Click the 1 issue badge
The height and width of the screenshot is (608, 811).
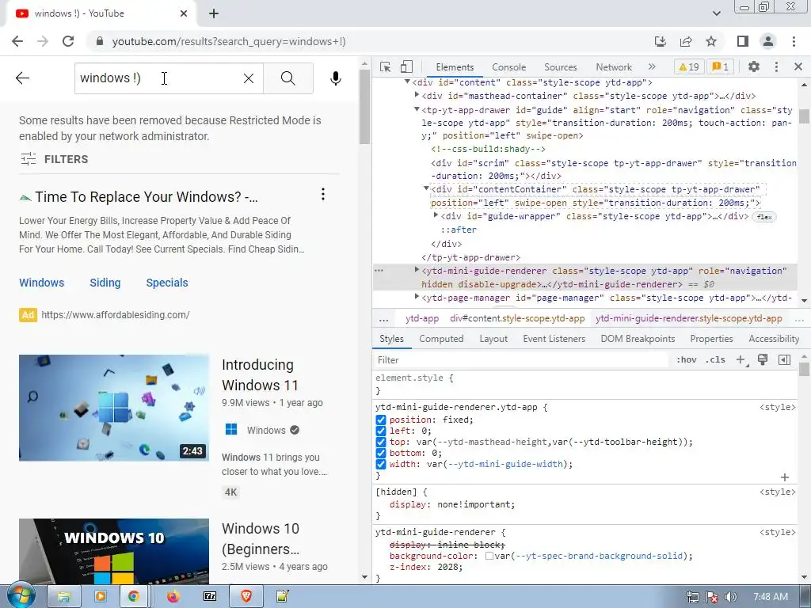tap(720, 66)
